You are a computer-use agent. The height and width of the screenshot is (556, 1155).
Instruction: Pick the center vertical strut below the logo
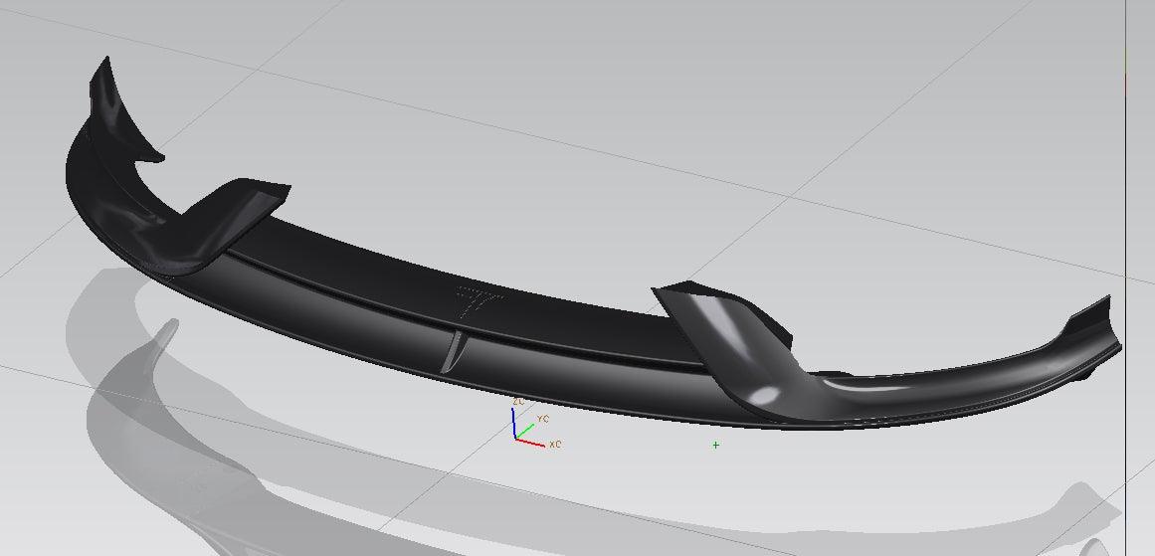tap(458, 348)
